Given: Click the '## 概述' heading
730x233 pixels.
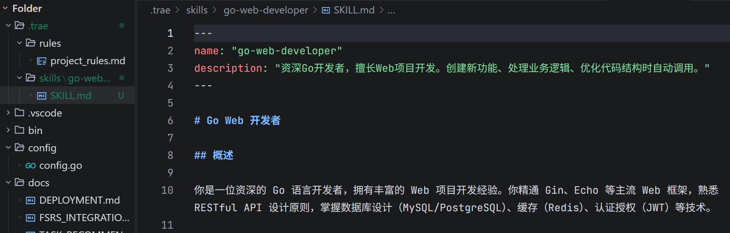Looking at the screenshot, I should 214,155.
